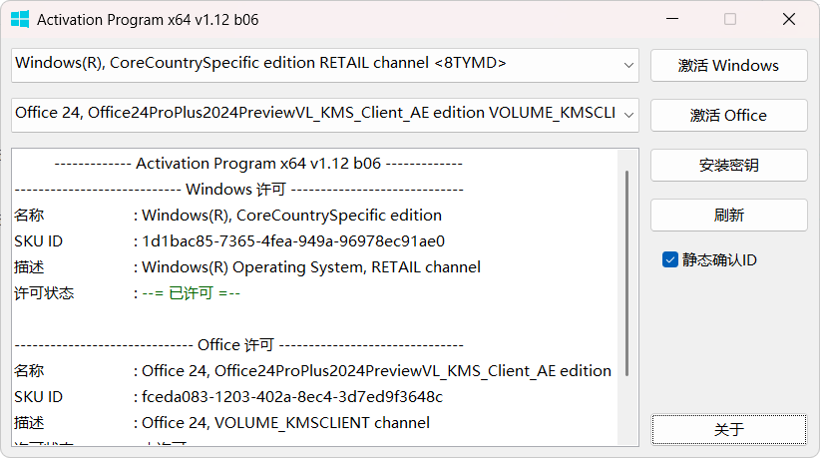
Task: Click the 安装密钥 button
Action: tap(728, 166)
